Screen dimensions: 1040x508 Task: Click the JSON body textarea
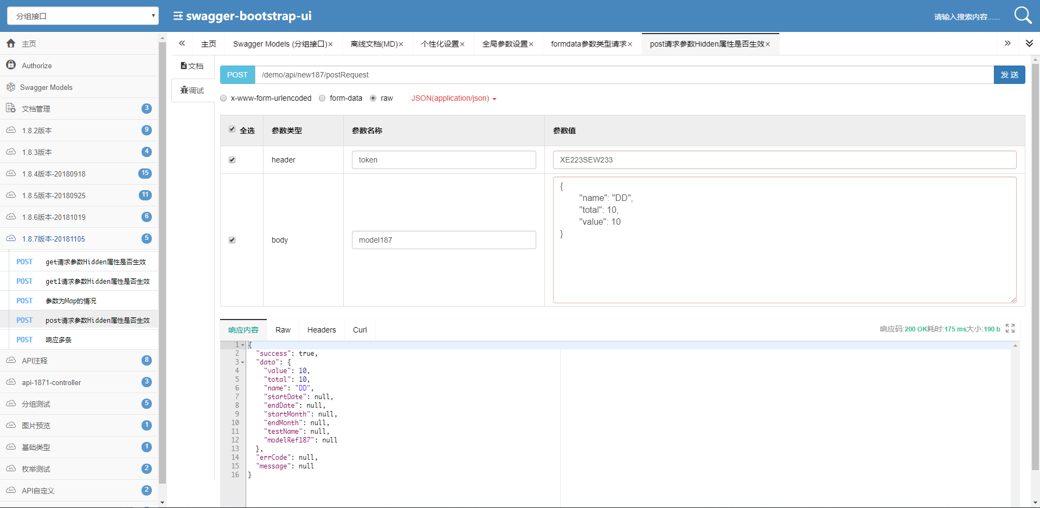coord(785,240)
